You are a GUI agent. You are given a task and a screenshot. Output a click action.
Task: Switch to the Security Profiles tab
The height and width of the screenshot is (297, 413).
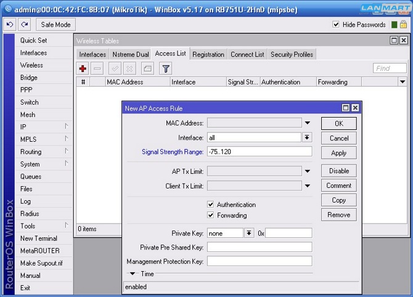(x=292, y=54)
